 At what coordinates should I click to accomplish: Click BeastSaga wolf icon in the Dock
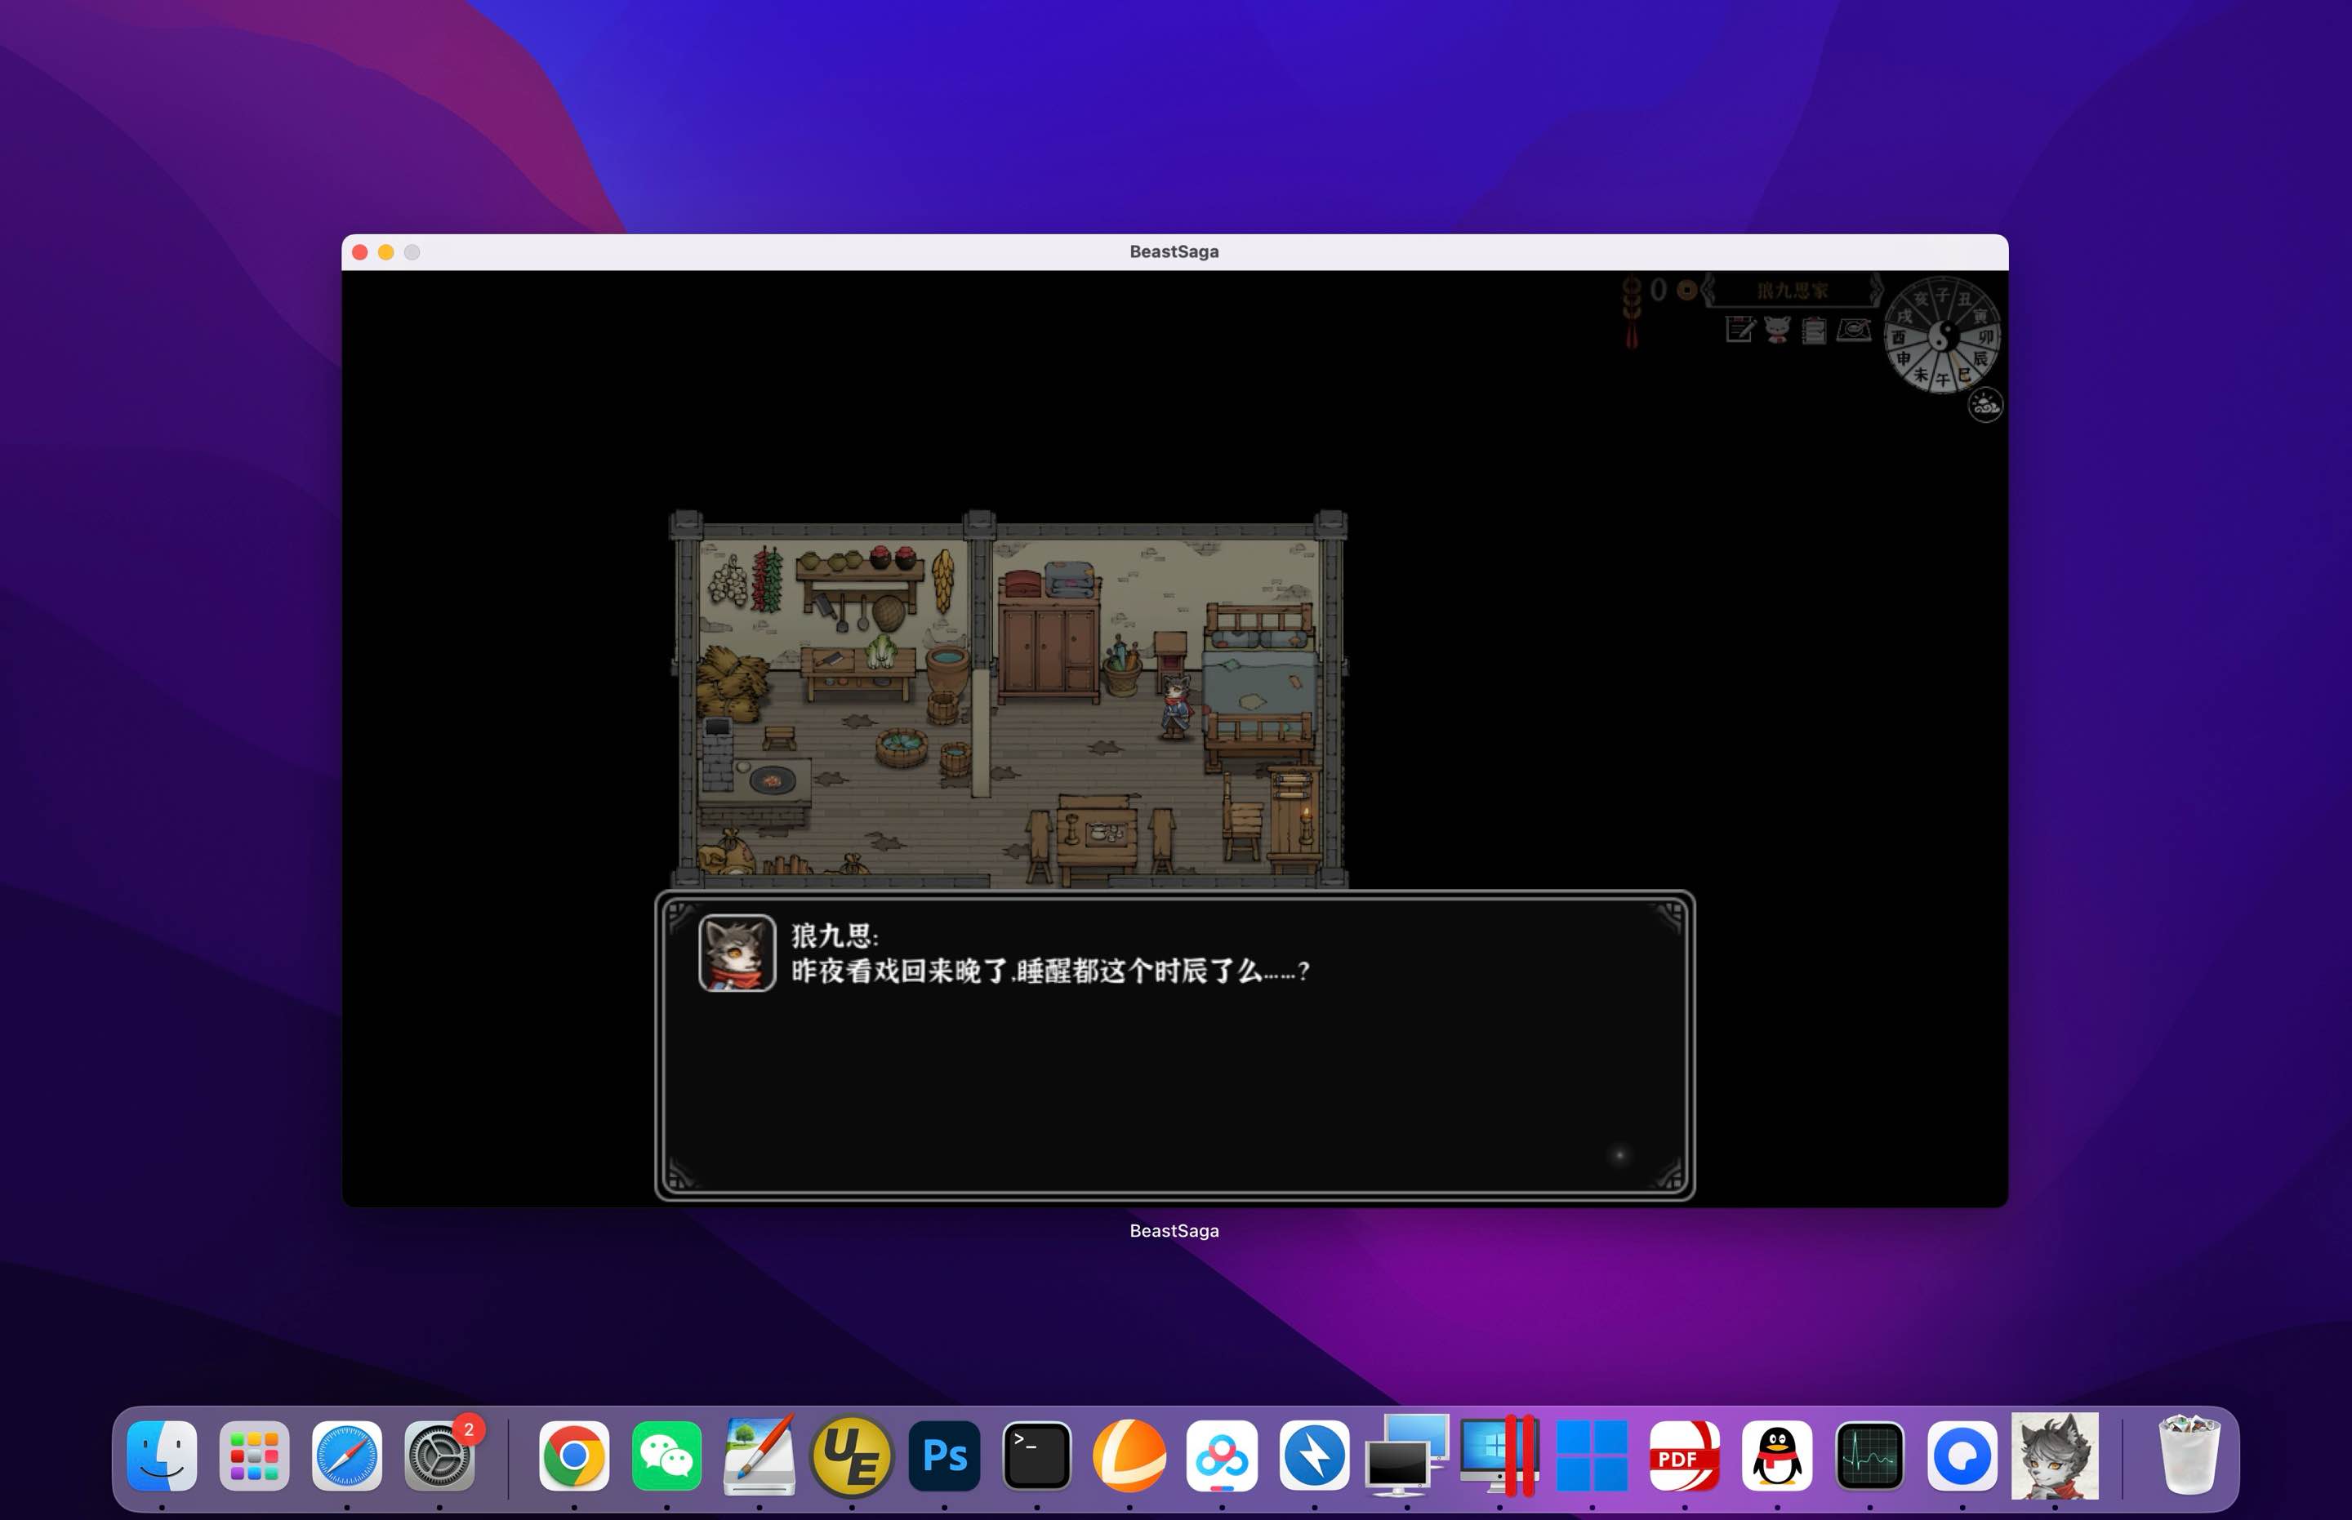coord(2055,1456)
